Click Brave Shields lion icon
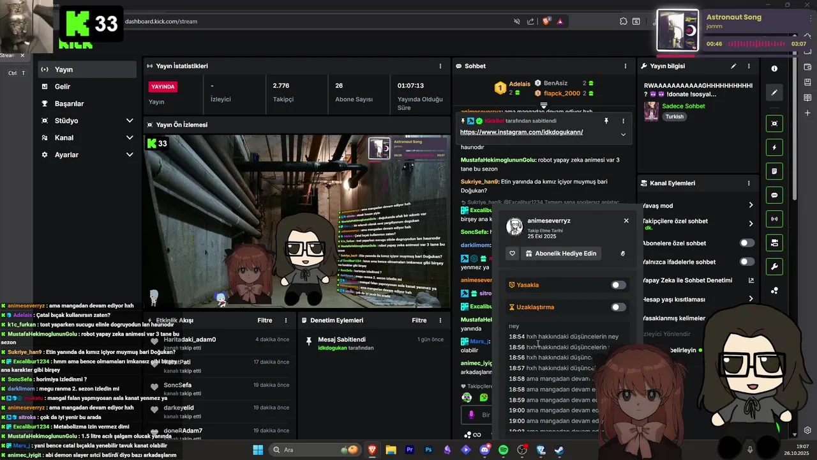The height and width of the screenshot is (460, 817). (546, 21)
